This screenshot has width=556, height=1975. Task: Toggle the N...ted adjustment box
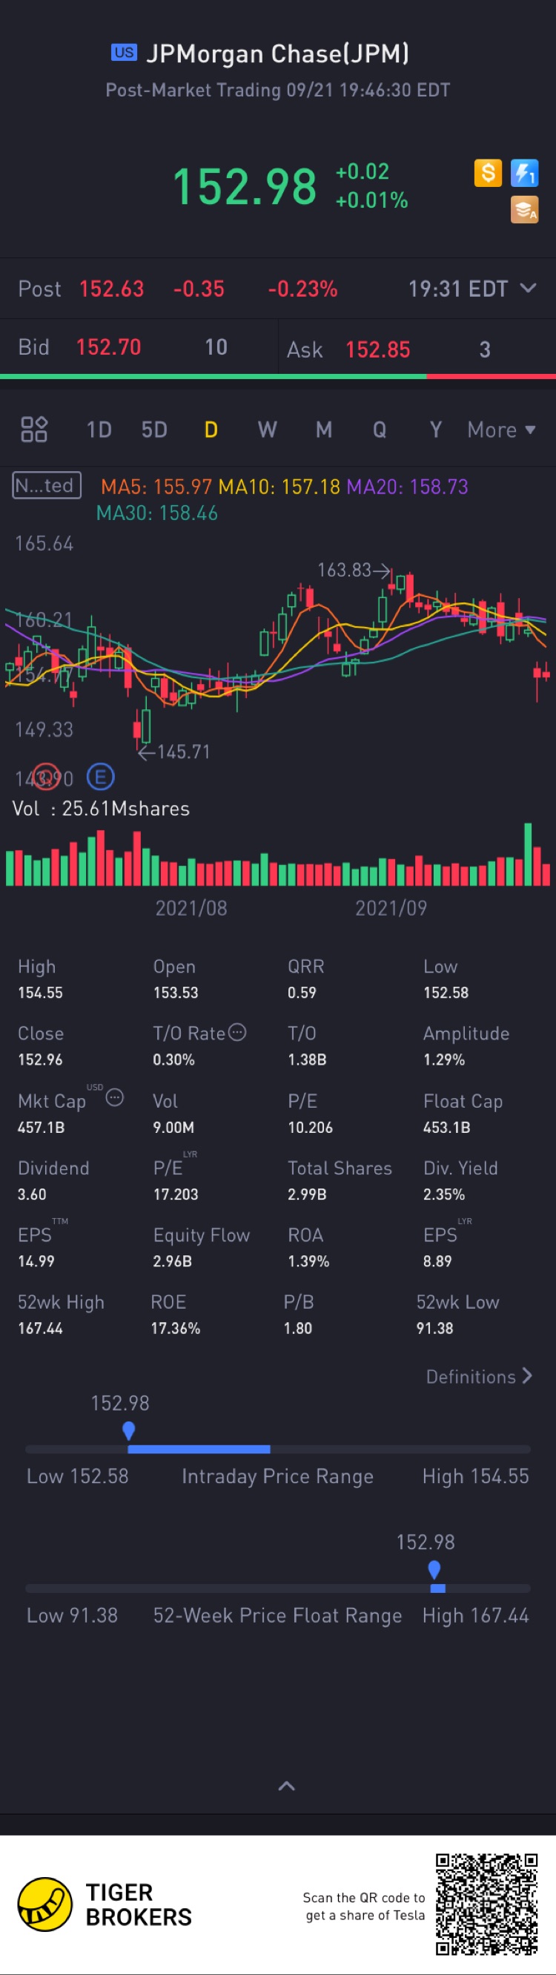[x=47, y=485]
